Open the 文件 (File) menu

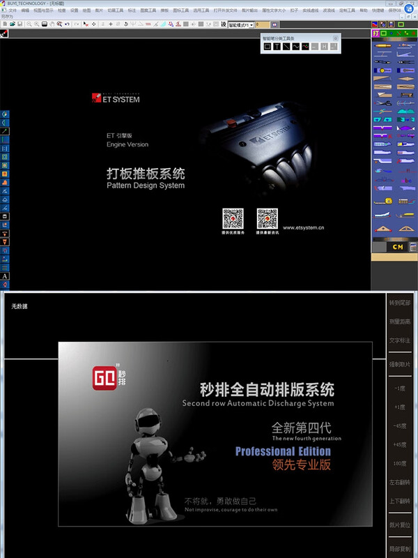coord(13,10)
